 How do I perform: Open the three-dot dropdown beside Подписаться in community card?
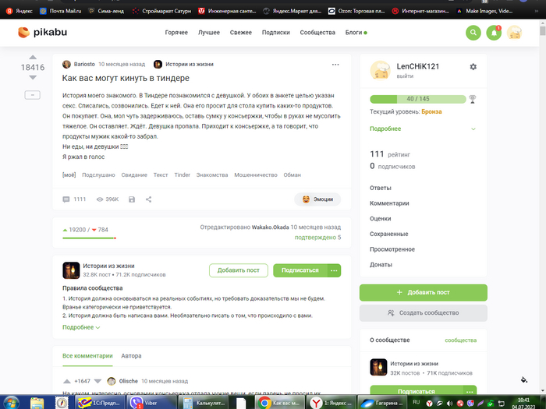tap(334, 270)
